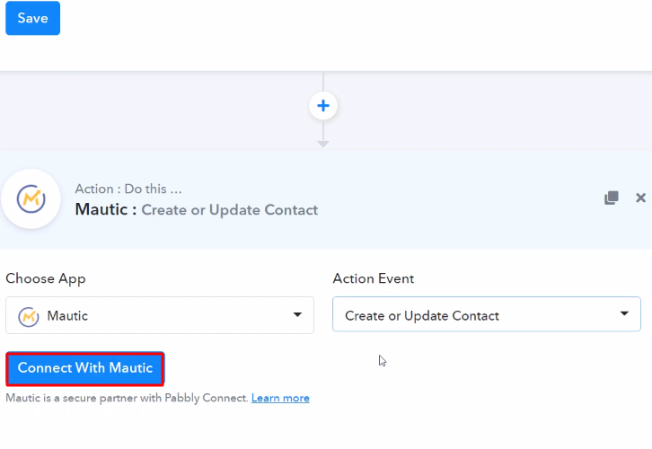Click the blue Save button

pyautogui.click(x=32, y=18)
